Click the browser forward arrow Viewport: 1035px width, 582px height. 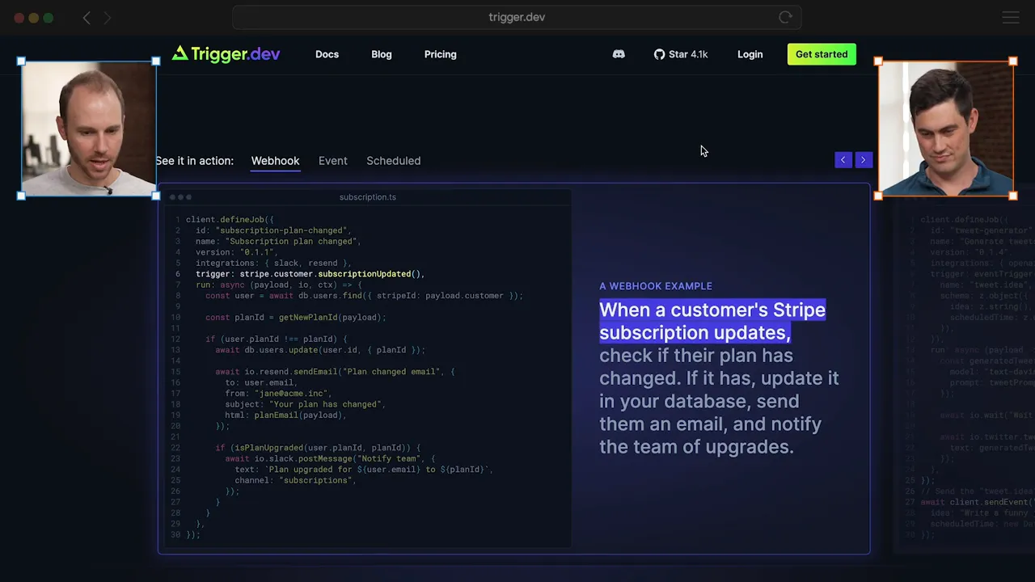point(108,17)
